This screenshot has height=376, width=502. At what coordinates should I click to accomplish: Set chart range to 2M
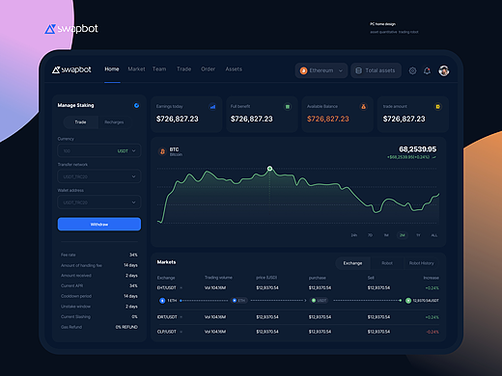(x=403, y=235)
